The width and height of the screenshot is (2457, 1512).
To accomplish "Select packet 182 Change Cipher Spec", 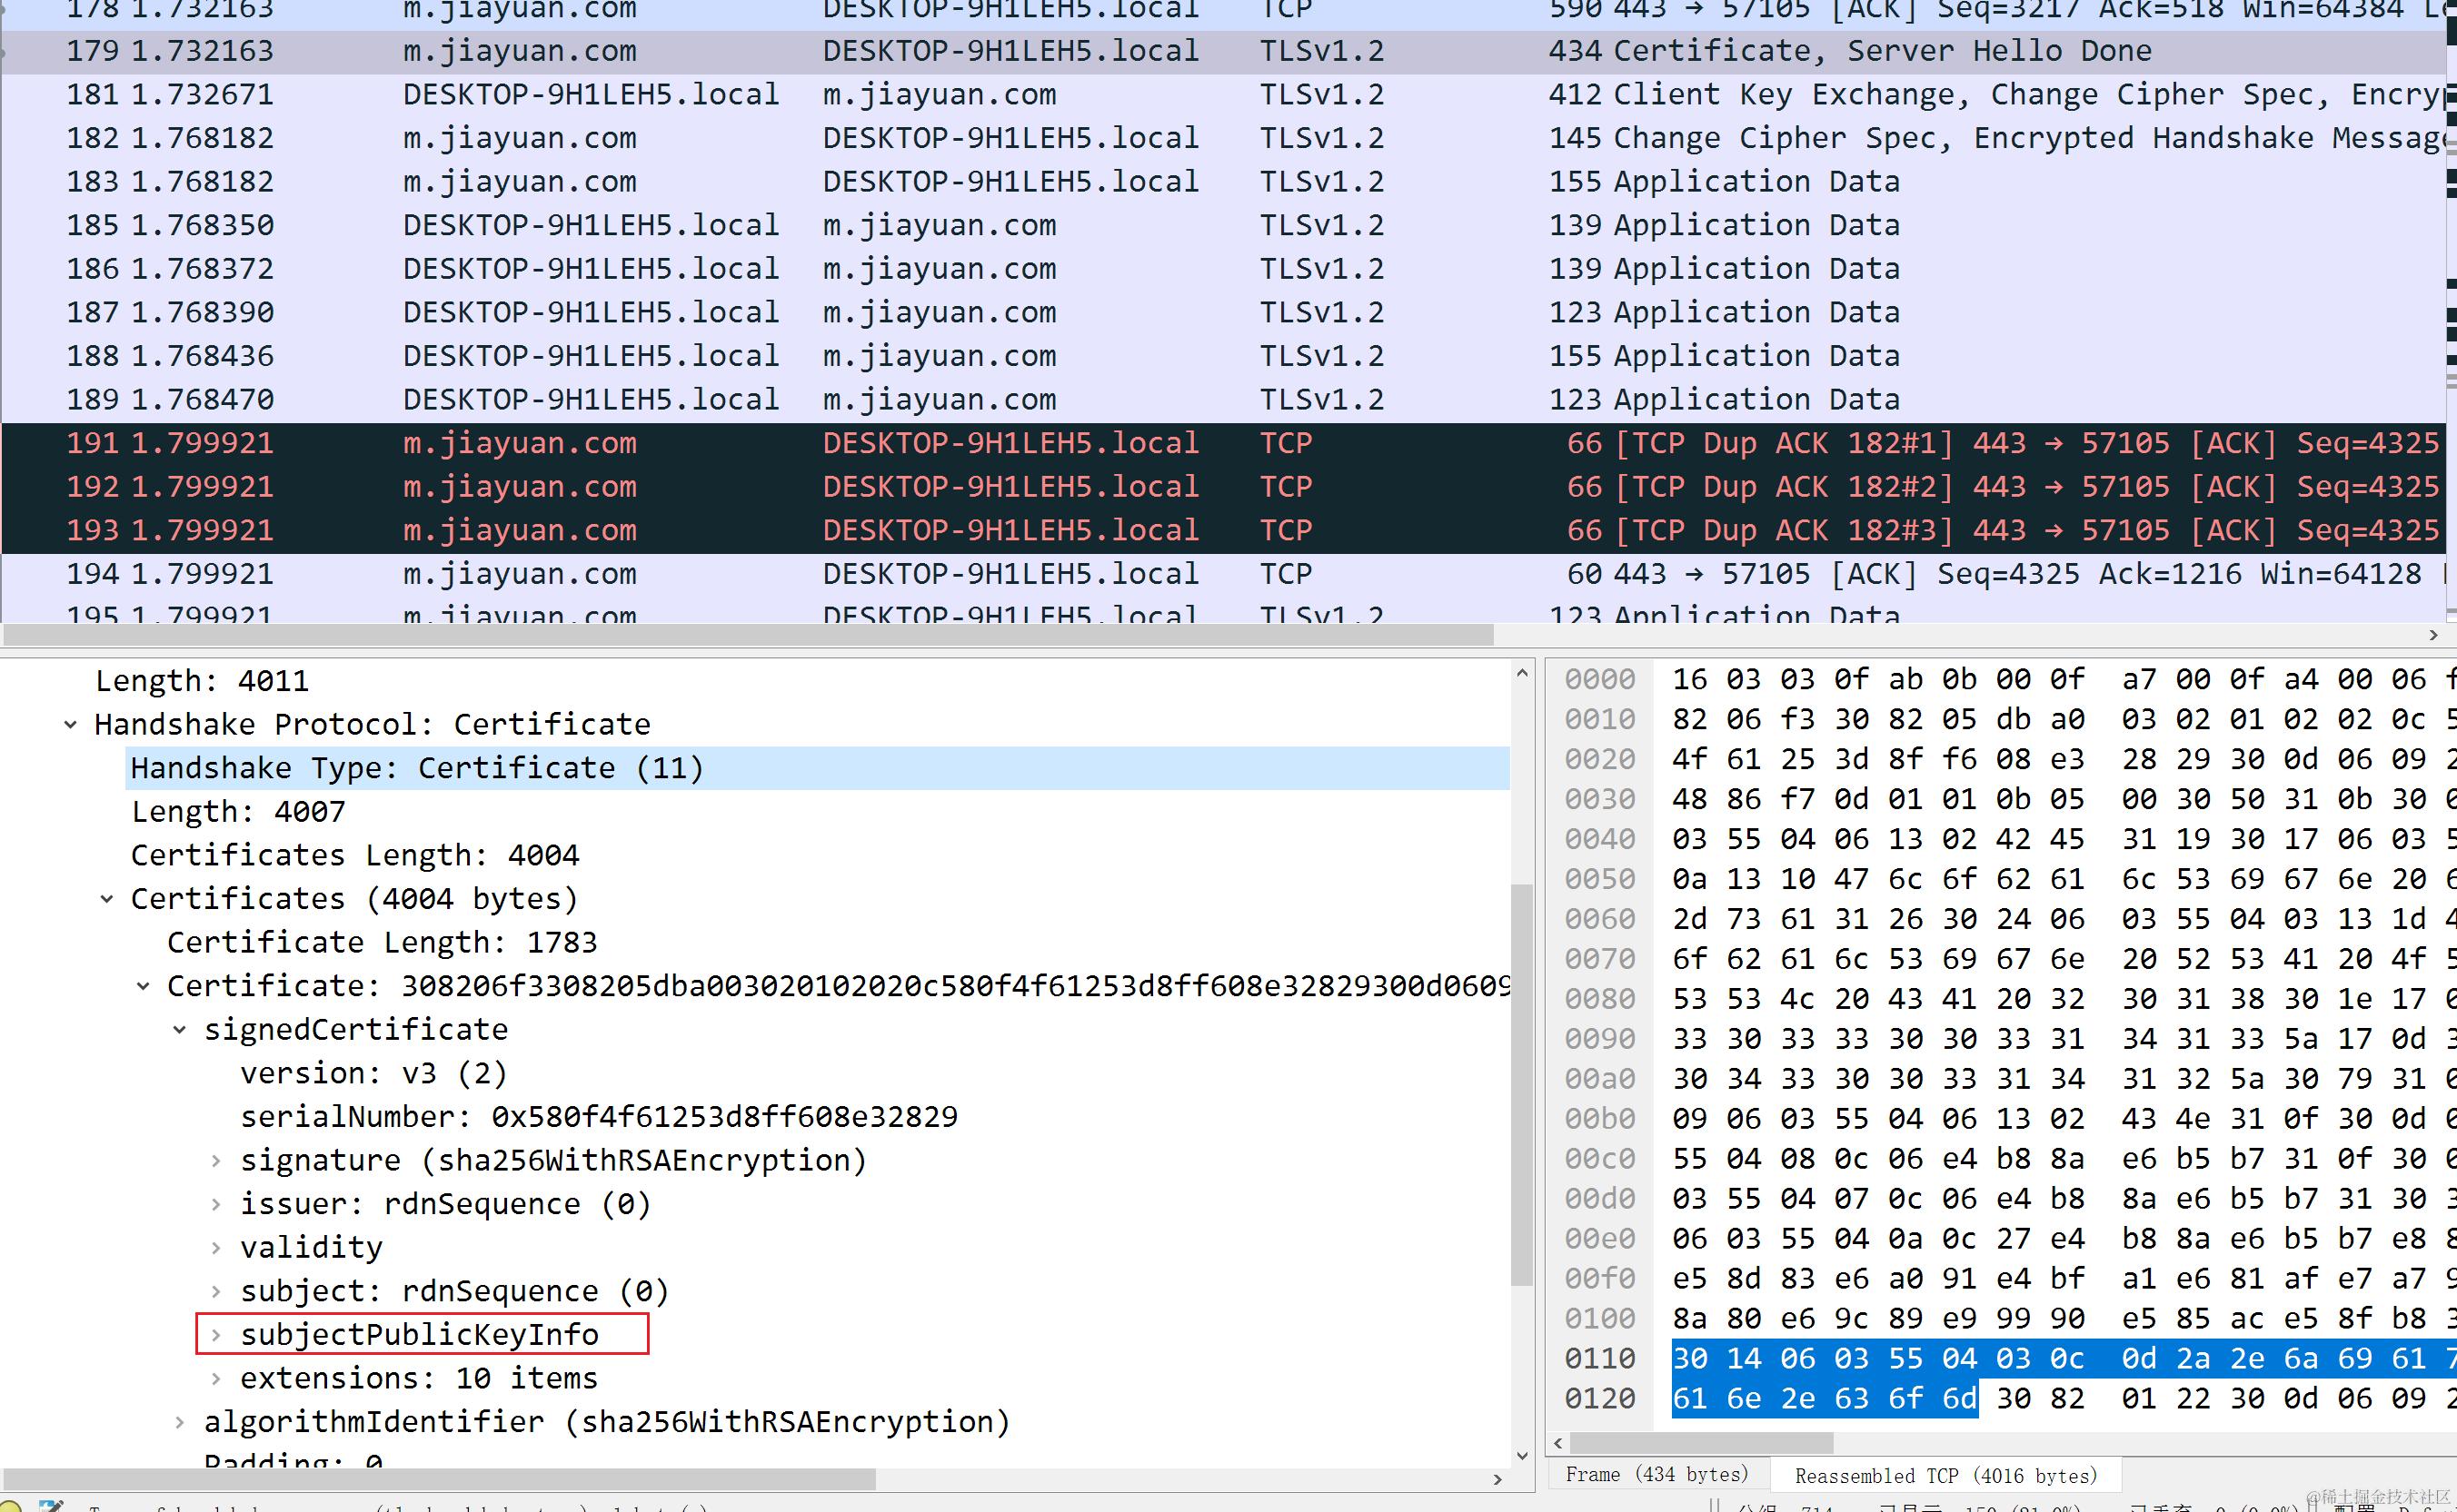I will [x=1222, y=138].
